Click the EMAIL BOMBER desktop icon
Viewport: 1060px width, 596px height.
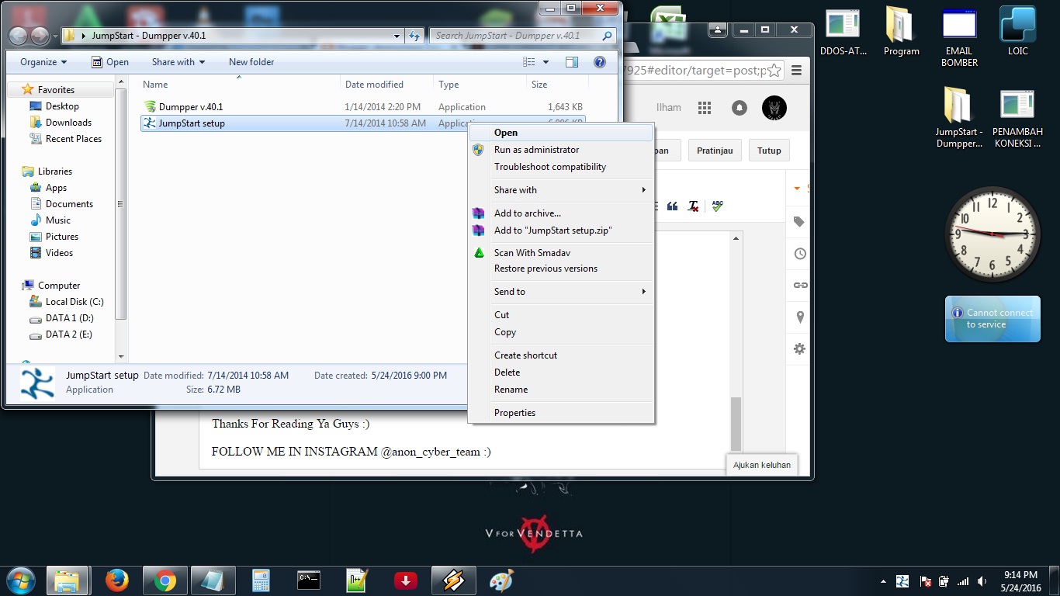(960, 36)
